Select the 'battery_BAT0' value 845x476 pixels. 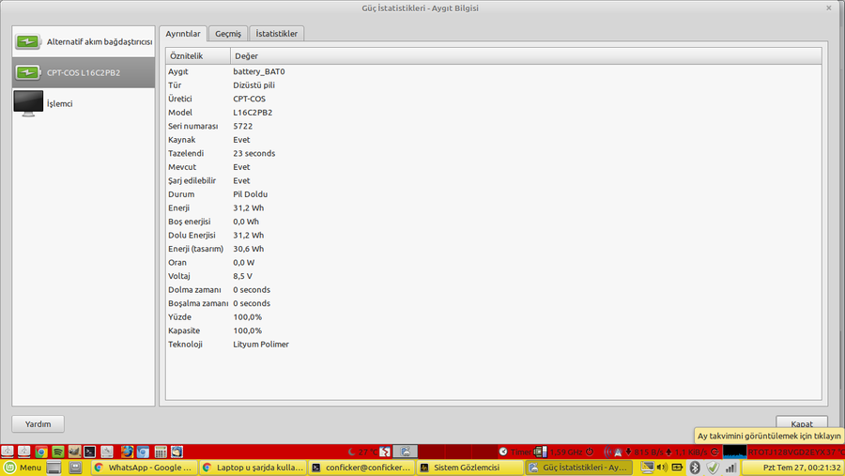259,71
